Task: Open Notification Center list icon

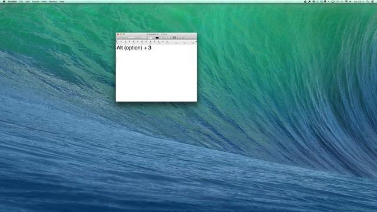Action: coord(373,1)
